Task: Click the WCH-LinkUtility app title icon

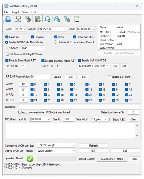Action: 6,6
